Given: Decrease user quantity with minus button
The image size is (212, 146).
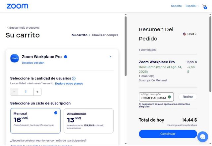Looking at the screenshot, I should (14, 92).
